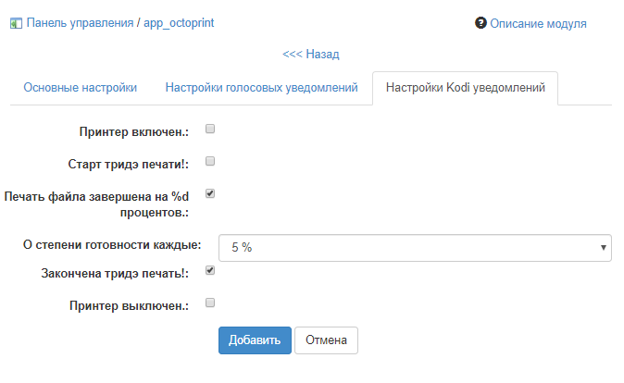Uncheck the Закончена тридэ печать checkbox
Viewport: 624px width, 383px height.
pos(210,270)
